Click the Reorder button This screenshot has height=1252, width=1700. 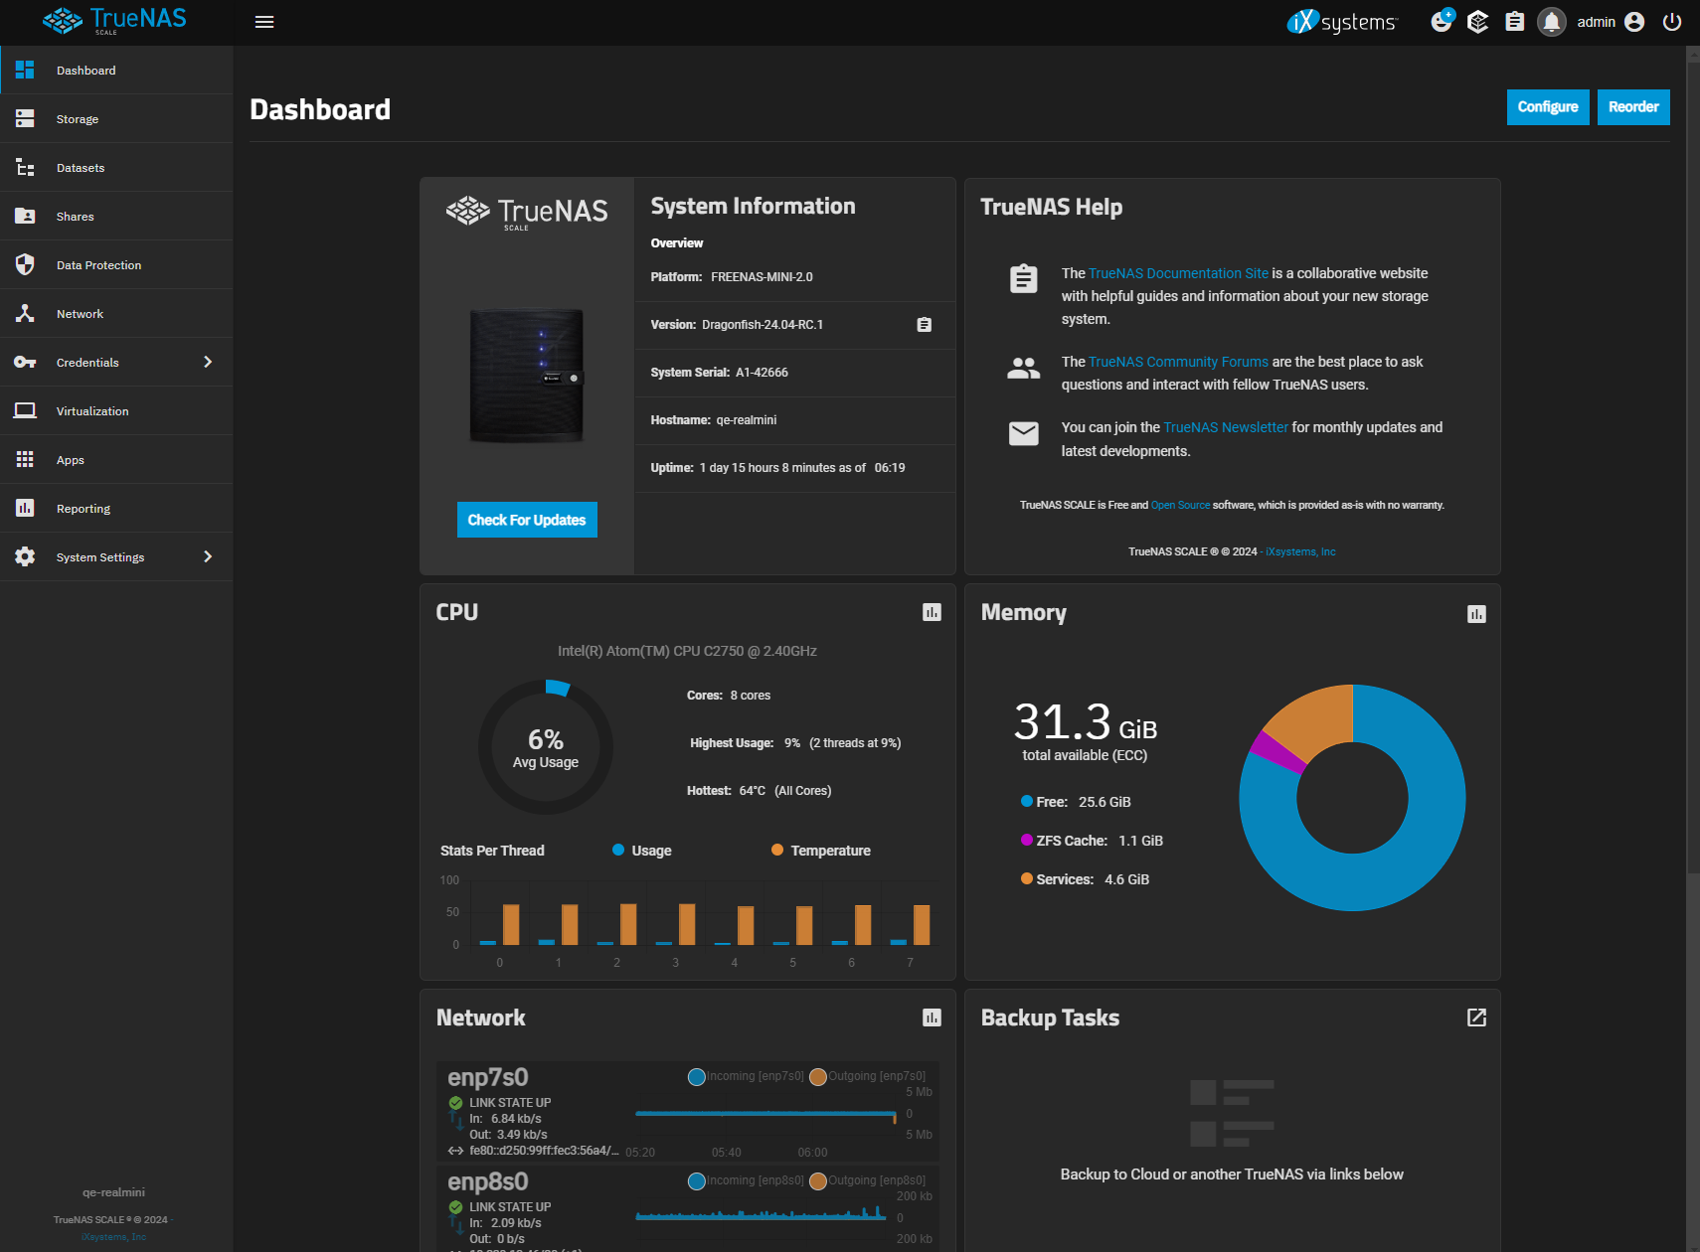click(1633, 107)
